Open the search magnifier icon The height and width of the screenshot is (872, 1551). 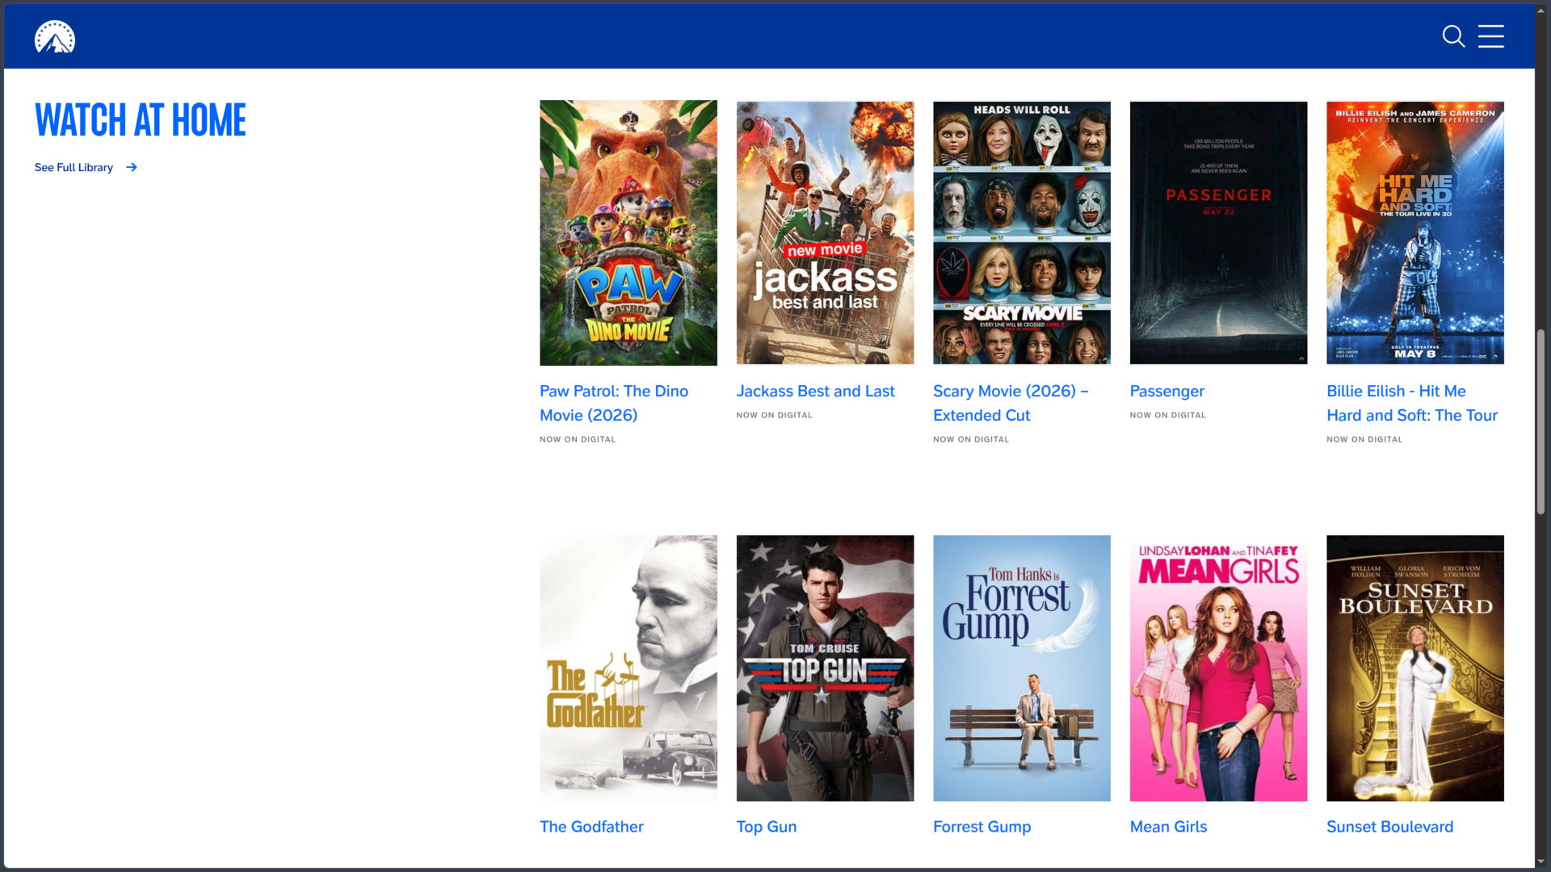click(x=1453, y=36)
